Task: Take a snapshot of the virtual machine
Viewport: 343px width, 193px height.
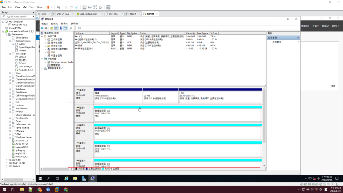Action: (x=66, y=7)
